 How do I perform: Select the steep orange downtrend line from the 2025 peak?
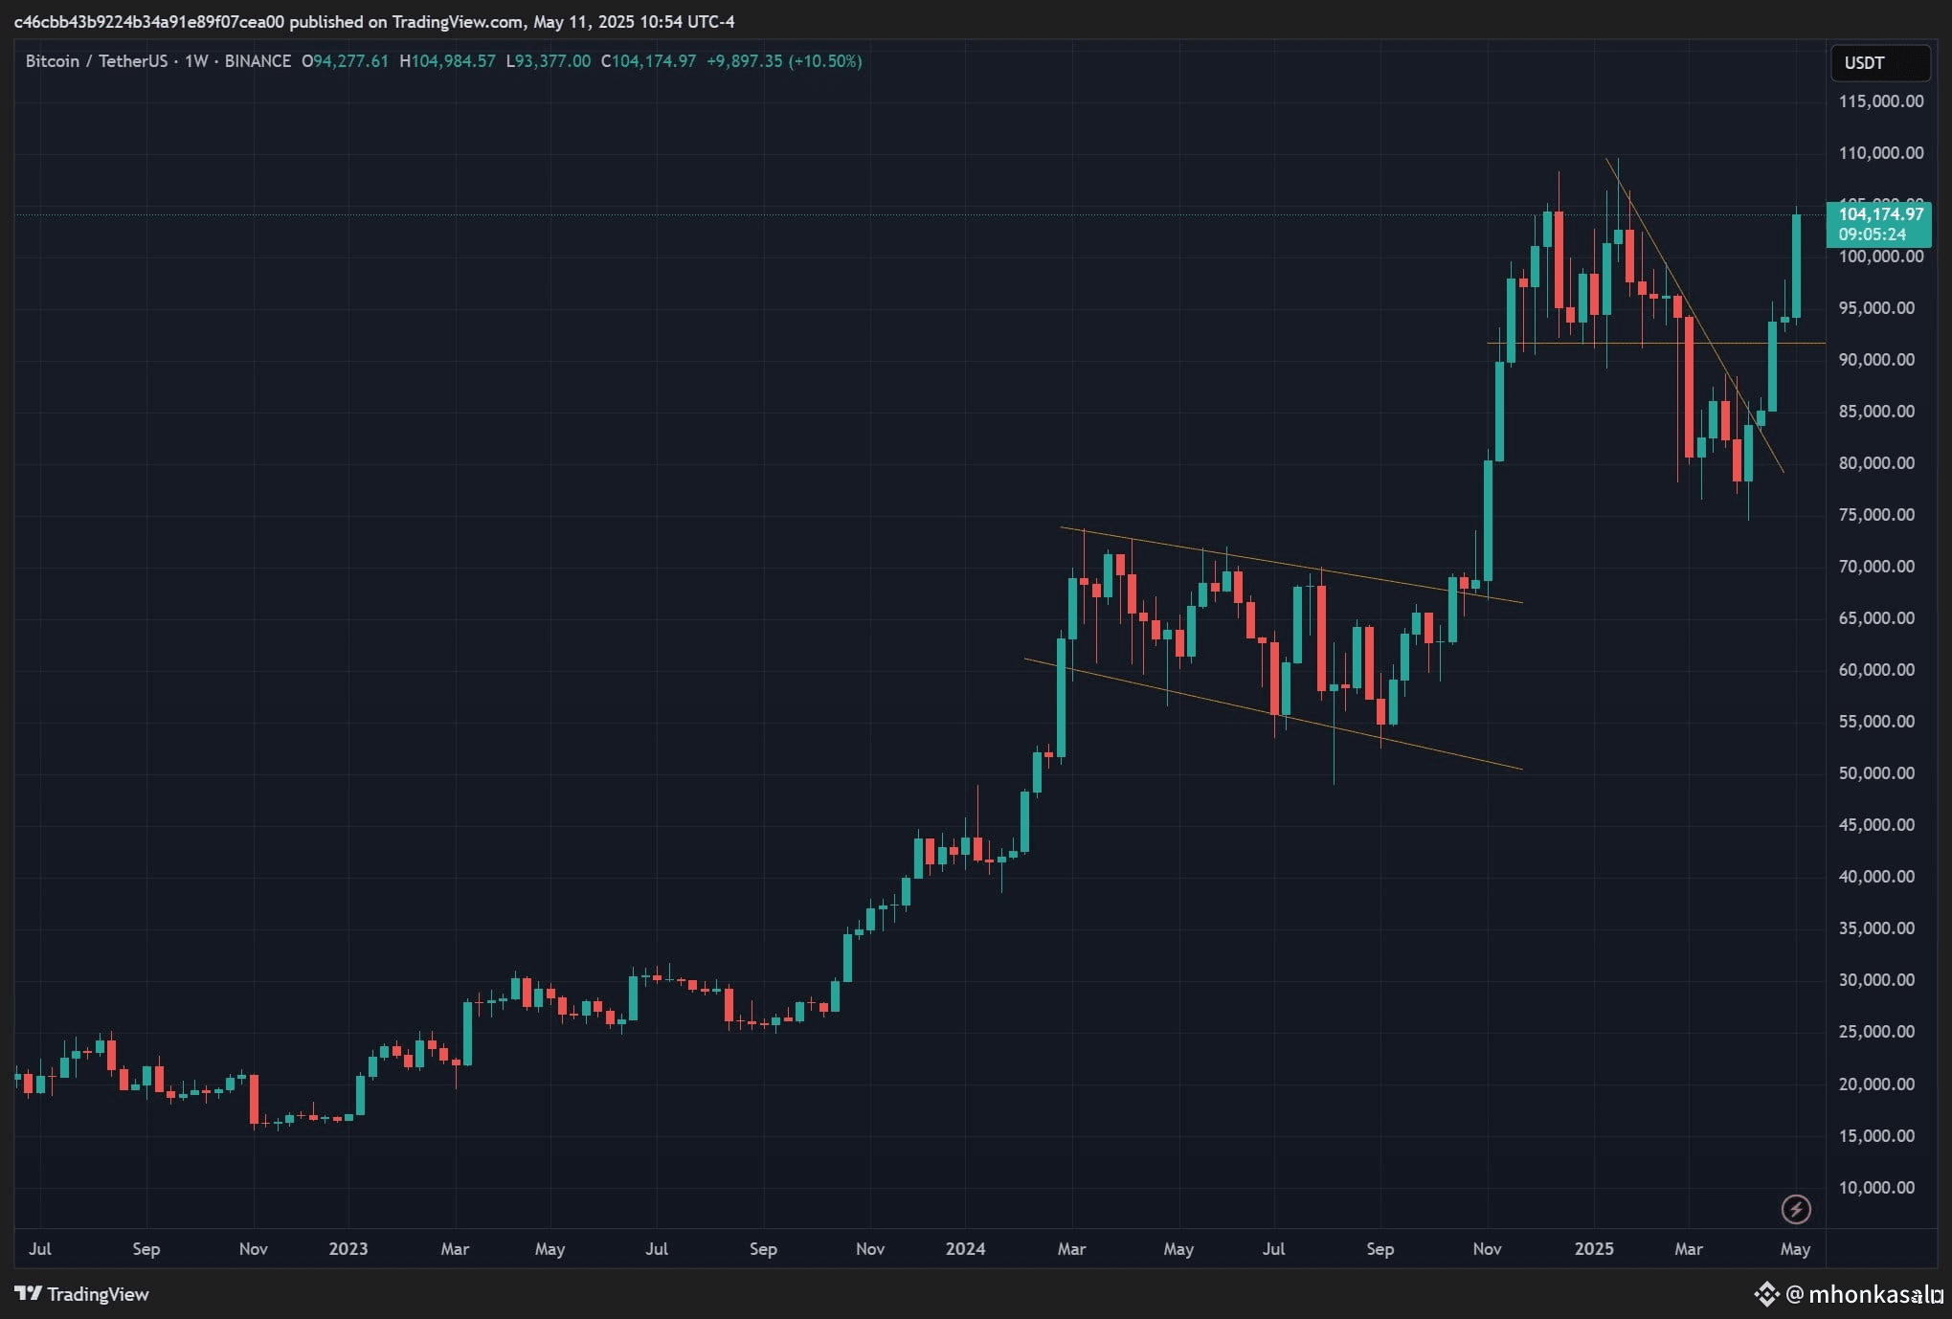1694,315
